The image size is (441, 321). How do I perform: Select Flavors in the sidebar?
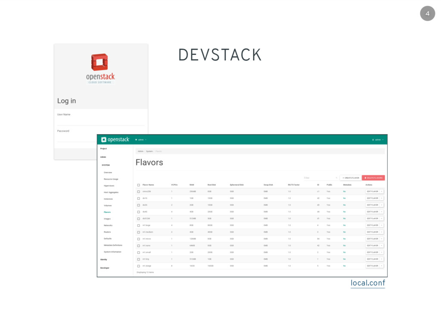pyautogui.click(x=107, y=212)
